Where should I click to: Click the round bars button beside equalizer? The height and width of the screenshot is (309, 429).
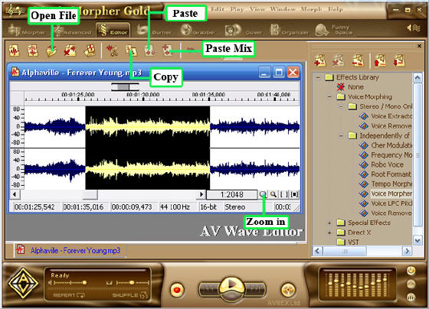tap(411, 297)
